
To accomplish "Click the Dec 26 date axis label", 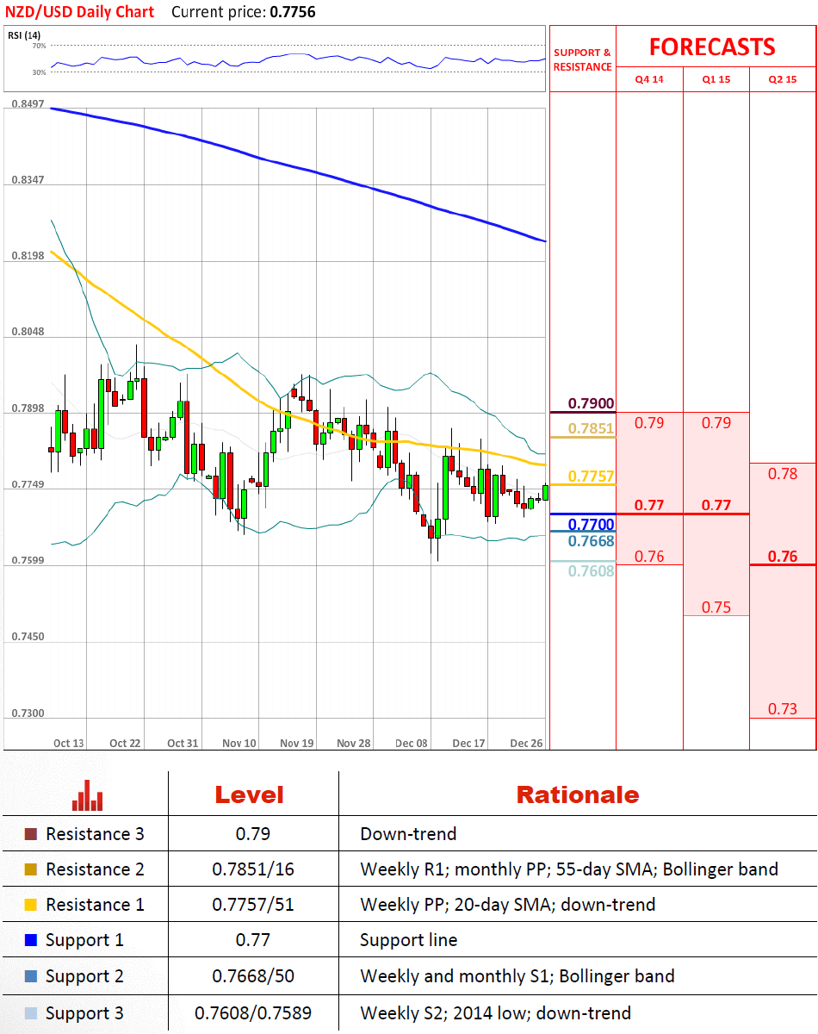I will coord(525,743).
